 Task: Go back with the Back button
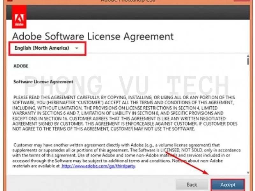pos(192,184)
